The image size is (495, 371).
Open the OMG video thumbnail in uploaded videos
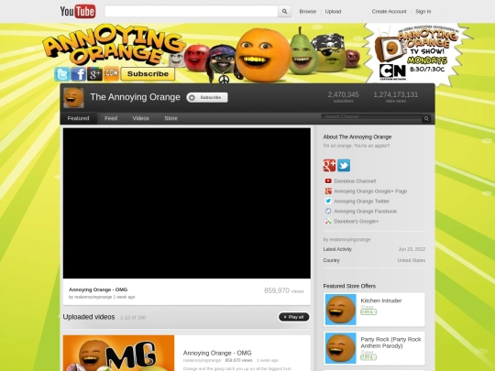(x=118, y=353)
